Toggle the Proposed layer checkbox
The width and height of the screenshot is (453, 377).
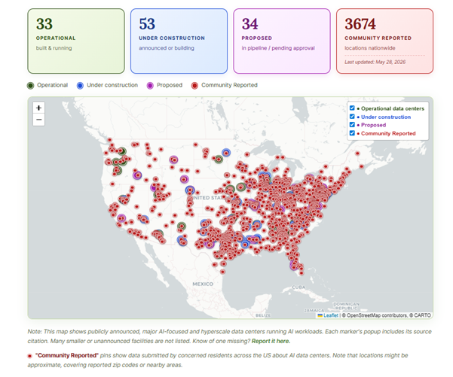pyautogui.click(x=352, y=125)
